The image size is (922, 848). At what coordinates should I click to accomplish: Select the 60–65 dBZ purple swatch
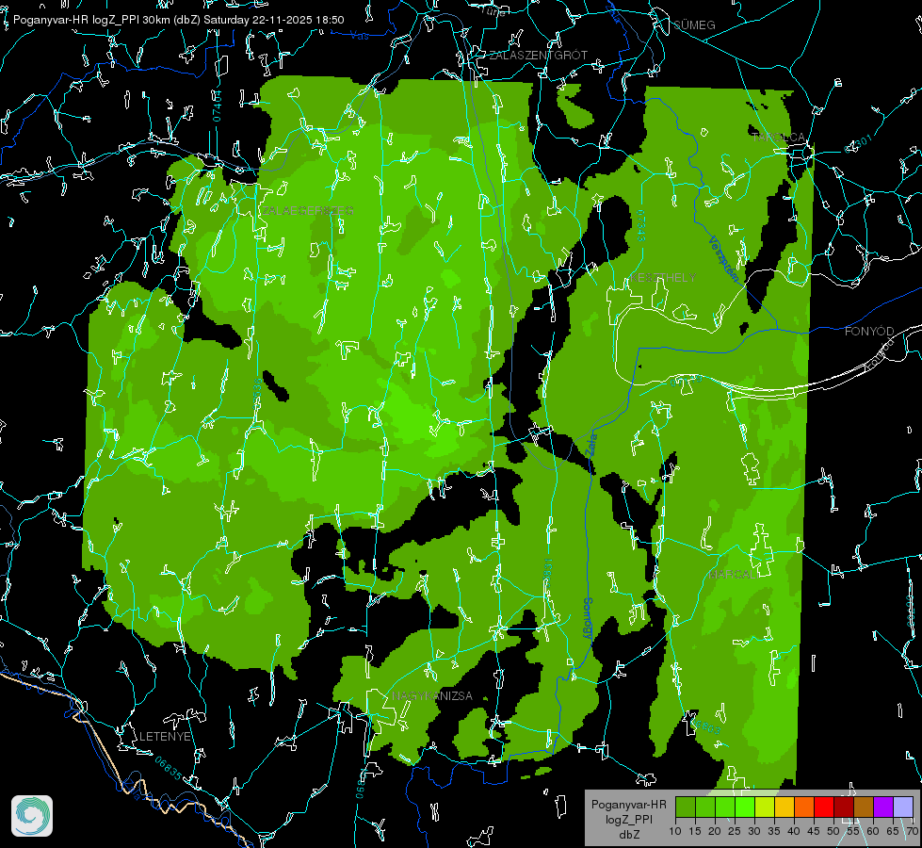point(882,807)
